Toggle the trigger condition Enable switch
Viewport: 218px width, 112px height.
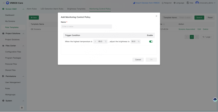151,41
